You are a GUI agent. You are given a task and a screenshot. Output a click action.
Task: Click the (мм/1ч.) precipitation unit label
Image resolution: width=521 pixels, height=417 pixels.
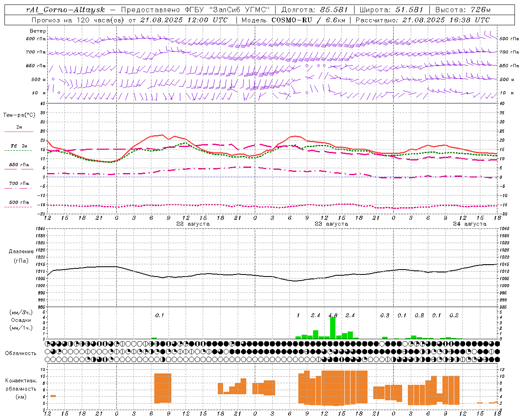(x=21, y=328)
